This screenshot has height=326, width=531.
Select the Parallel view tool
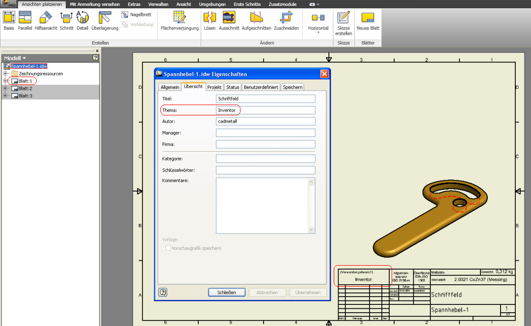click(25, 21)
